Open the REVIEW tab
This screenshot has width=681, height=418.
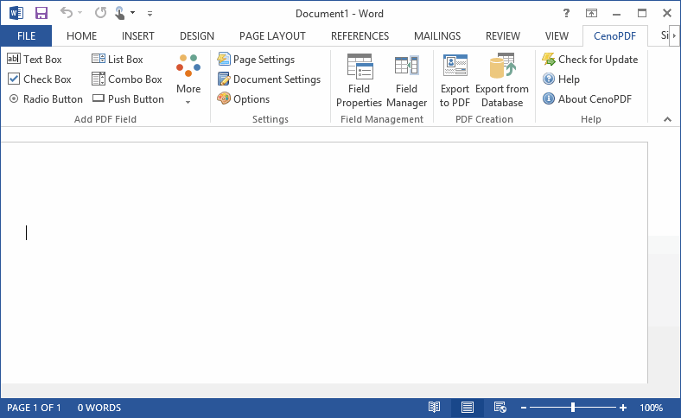coord(503,36)
